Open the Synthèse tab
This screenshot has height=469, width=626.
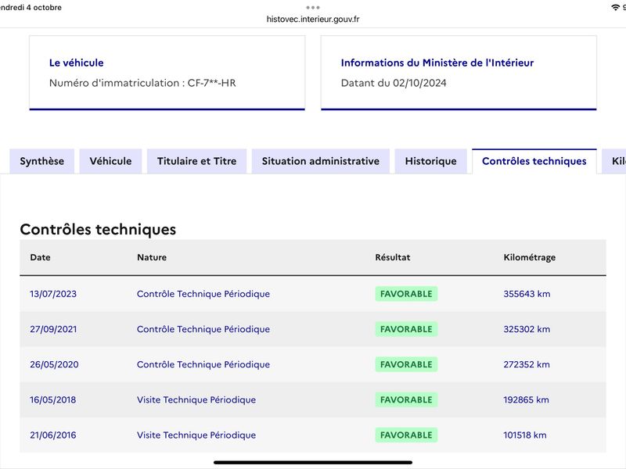pyautogui.click(x=42, y=161)
